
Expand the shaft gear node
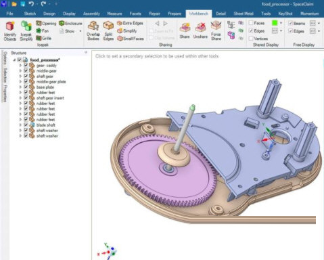20,77
